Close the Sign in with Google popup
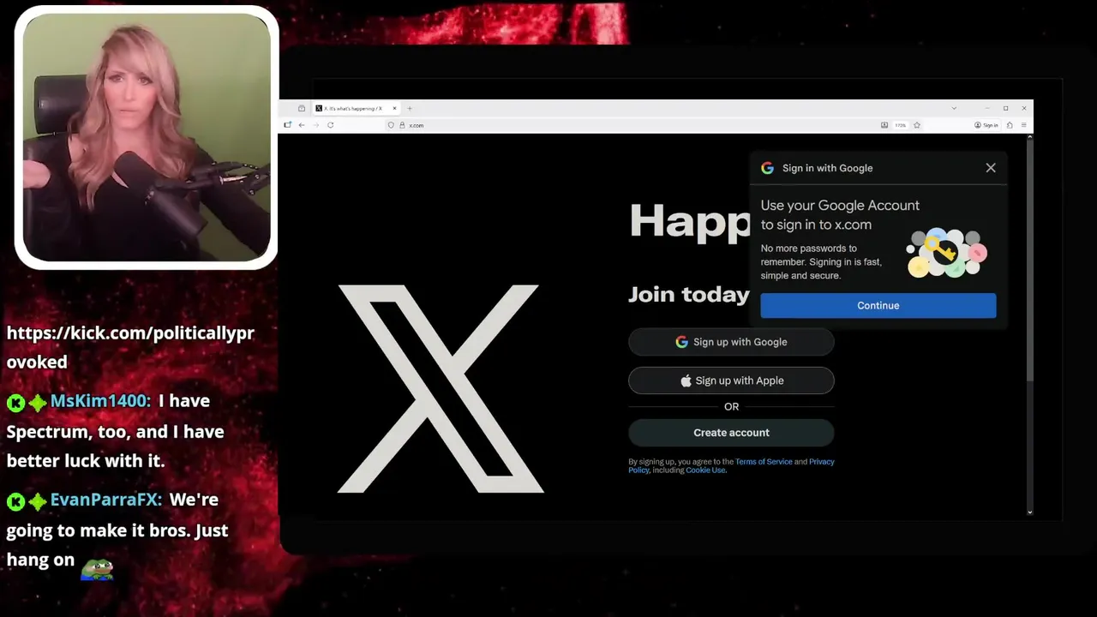This screenshot has height=617, width=1097. click(991, 168)
